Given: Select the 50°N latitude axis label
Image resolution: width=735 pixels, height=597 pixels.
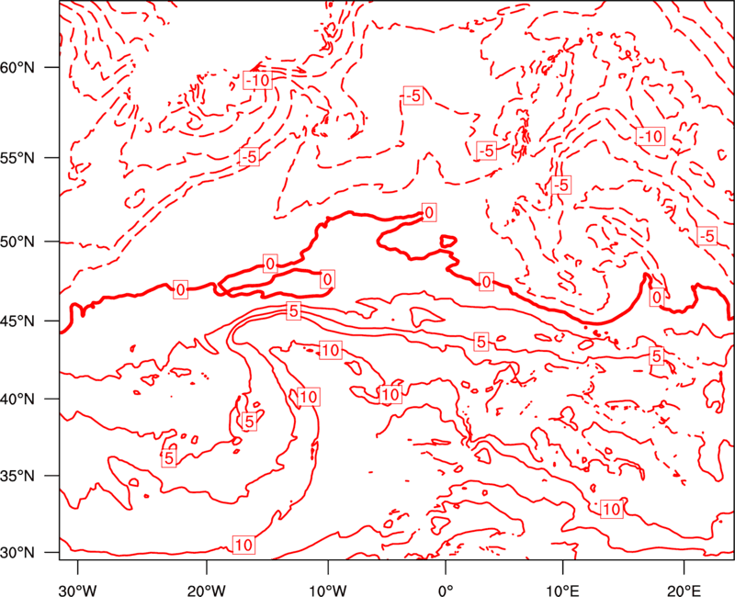Looking at the screenshot, I should [17, 242].
